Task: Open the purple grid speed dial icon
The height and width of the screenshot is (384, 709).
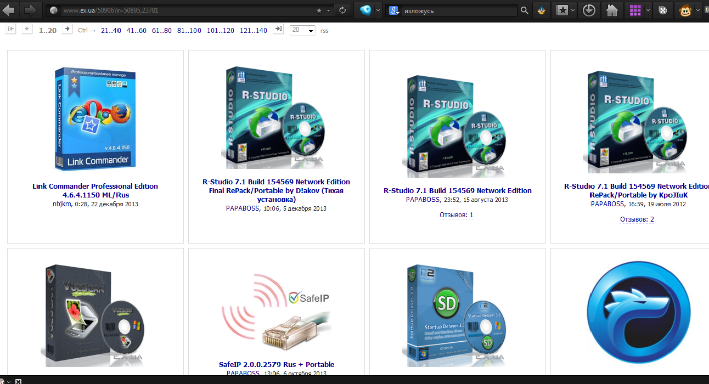Action: 635,10
